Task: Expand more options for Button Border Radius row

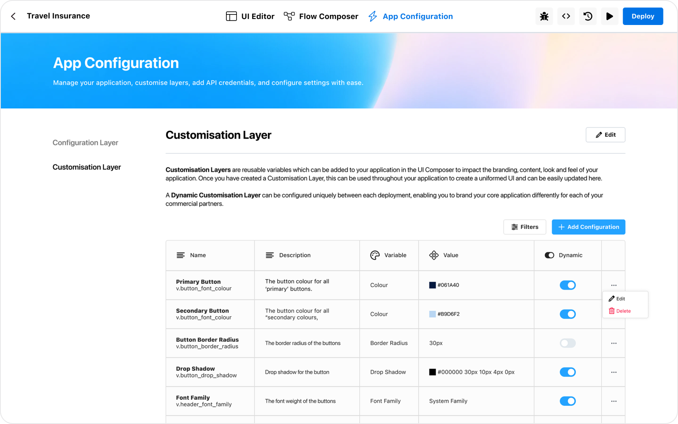Action: 613,343
